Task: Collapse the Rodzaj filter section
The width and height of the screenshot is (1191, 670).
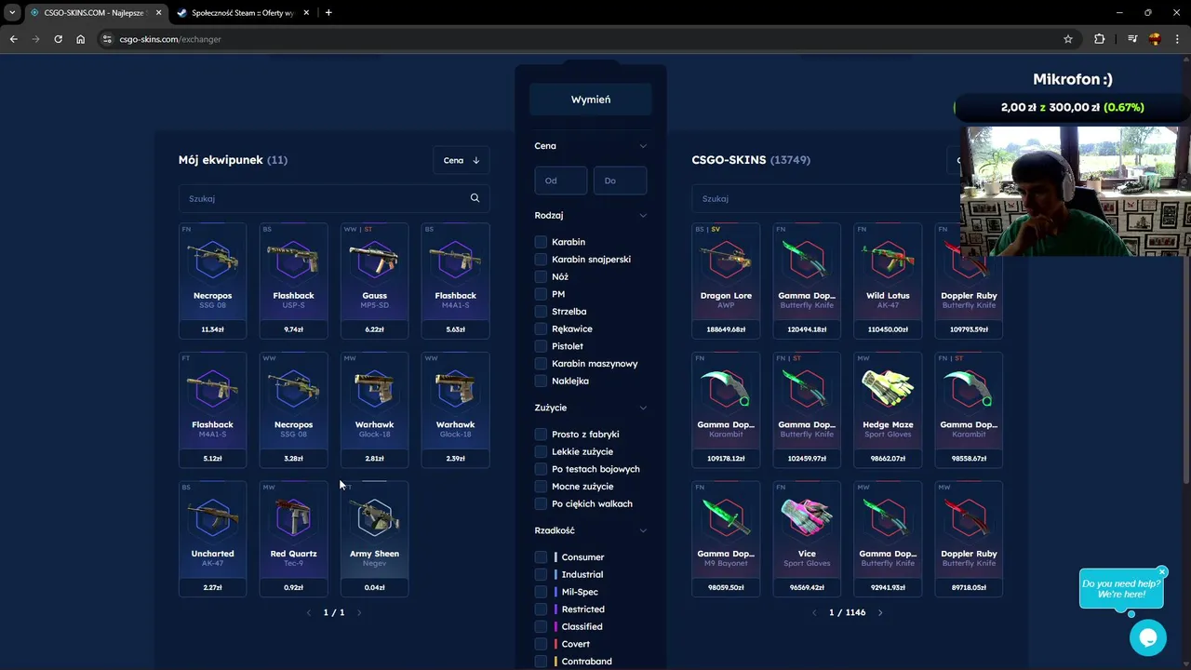Action: [x=643, y=216]
